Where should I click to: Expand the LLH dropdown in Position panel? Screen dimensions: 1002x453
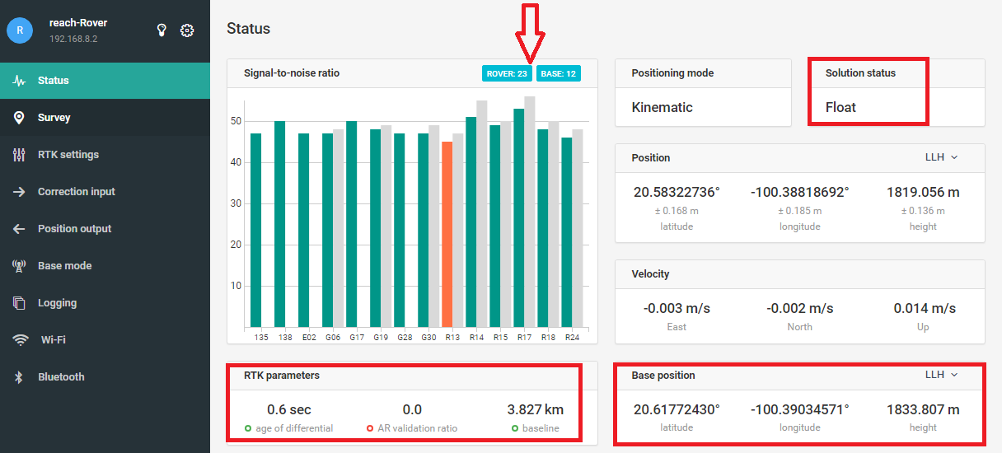click(941, 157)
